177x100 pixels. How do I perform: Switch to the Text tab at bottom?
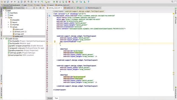[56, 98]
